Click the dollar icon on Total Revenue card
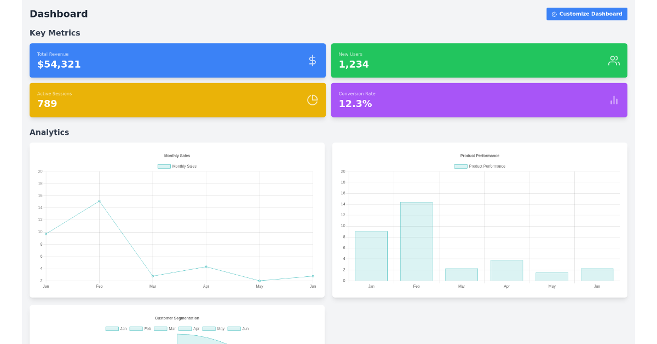 pos(312,61)
